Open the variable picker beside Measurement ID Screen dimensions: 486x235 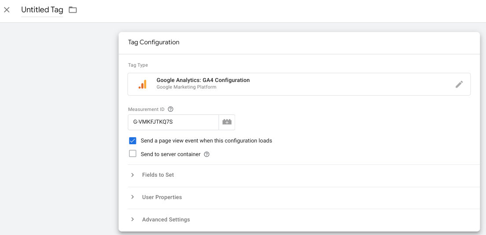pos(227,122)
